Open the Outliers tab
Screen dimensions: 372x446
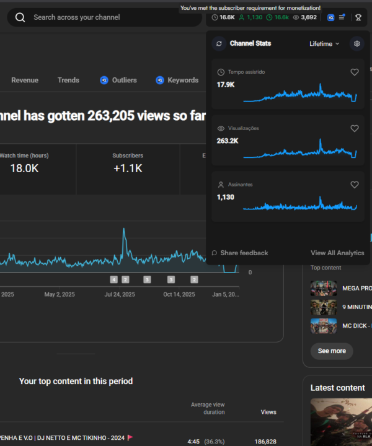118,80
